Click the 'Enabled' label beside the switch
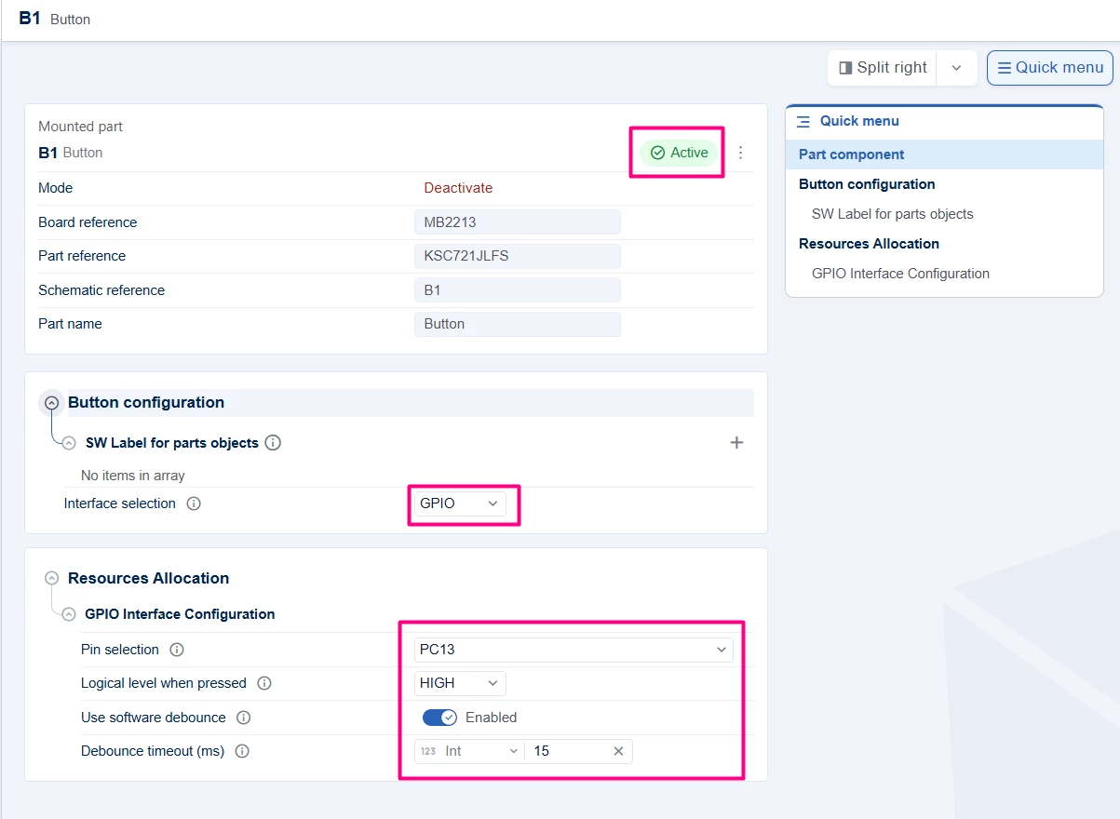Screen dimensions: 1120x819 coord(491,718)
